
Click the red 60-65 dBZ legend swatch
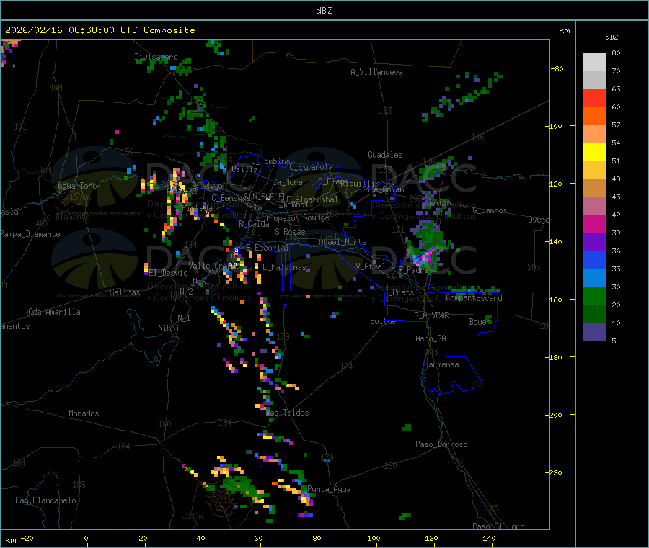click(594, 98)
